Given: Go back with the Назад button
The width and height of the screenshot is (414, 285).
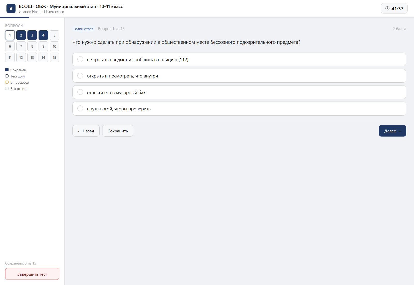Looking at the screenshot, I should click(x=86, y=131).
